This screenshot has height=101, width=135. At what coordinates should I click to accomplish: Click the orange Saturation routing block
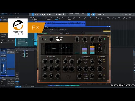pos(92,47)
